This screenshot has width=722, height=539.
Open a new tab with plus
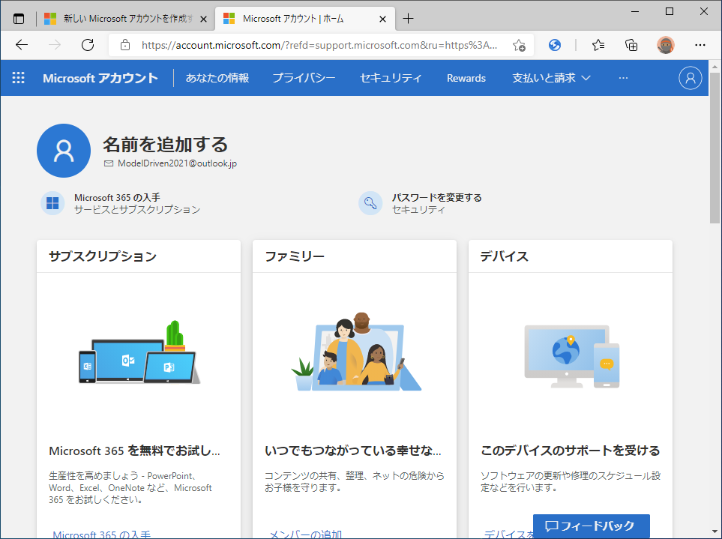(408, 19)
